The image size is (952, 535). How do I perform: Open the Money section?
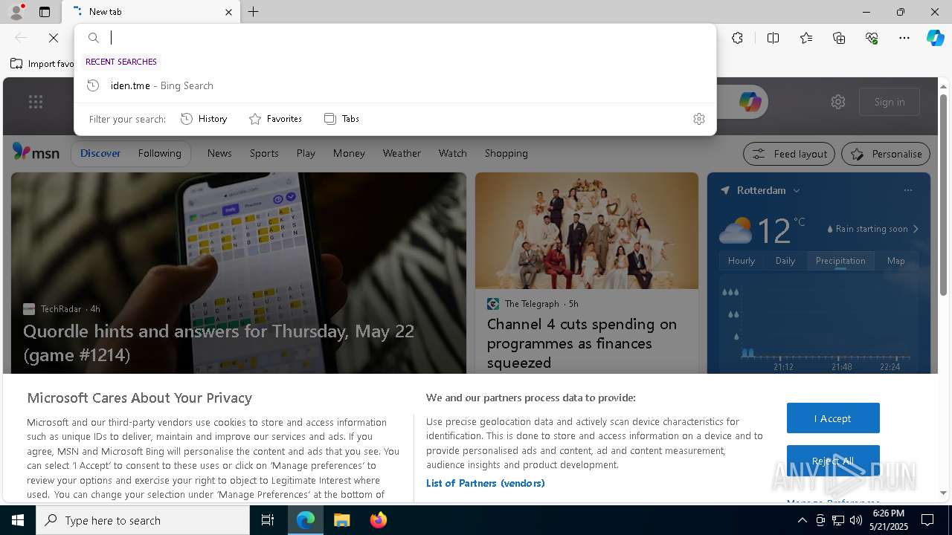[349, 153]
